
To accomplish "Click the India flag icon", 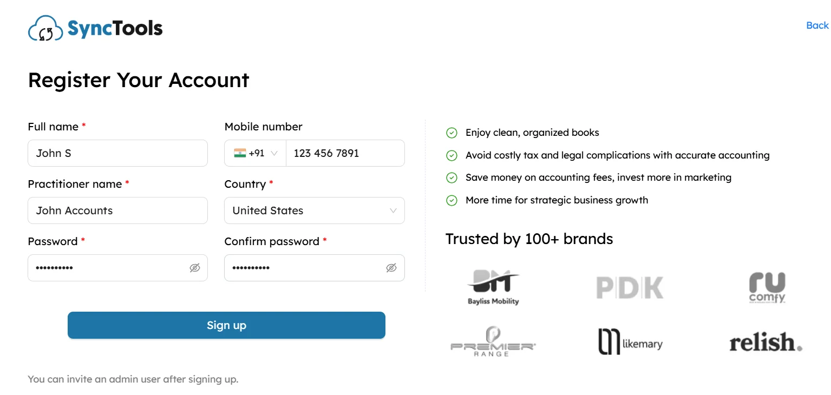I will click(240, 153).
